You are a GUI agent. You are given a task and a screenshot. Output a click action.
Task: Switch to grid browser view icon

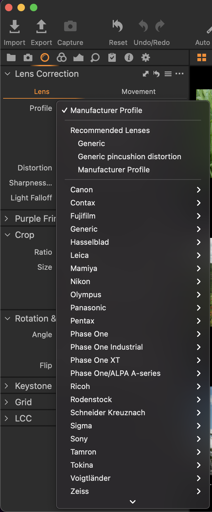point(202,57)
